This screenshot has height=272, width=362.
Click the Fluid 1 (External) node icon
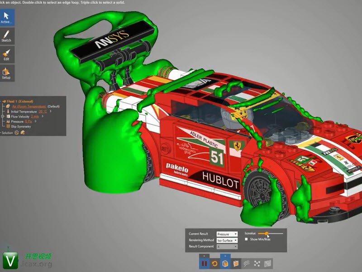4,101
